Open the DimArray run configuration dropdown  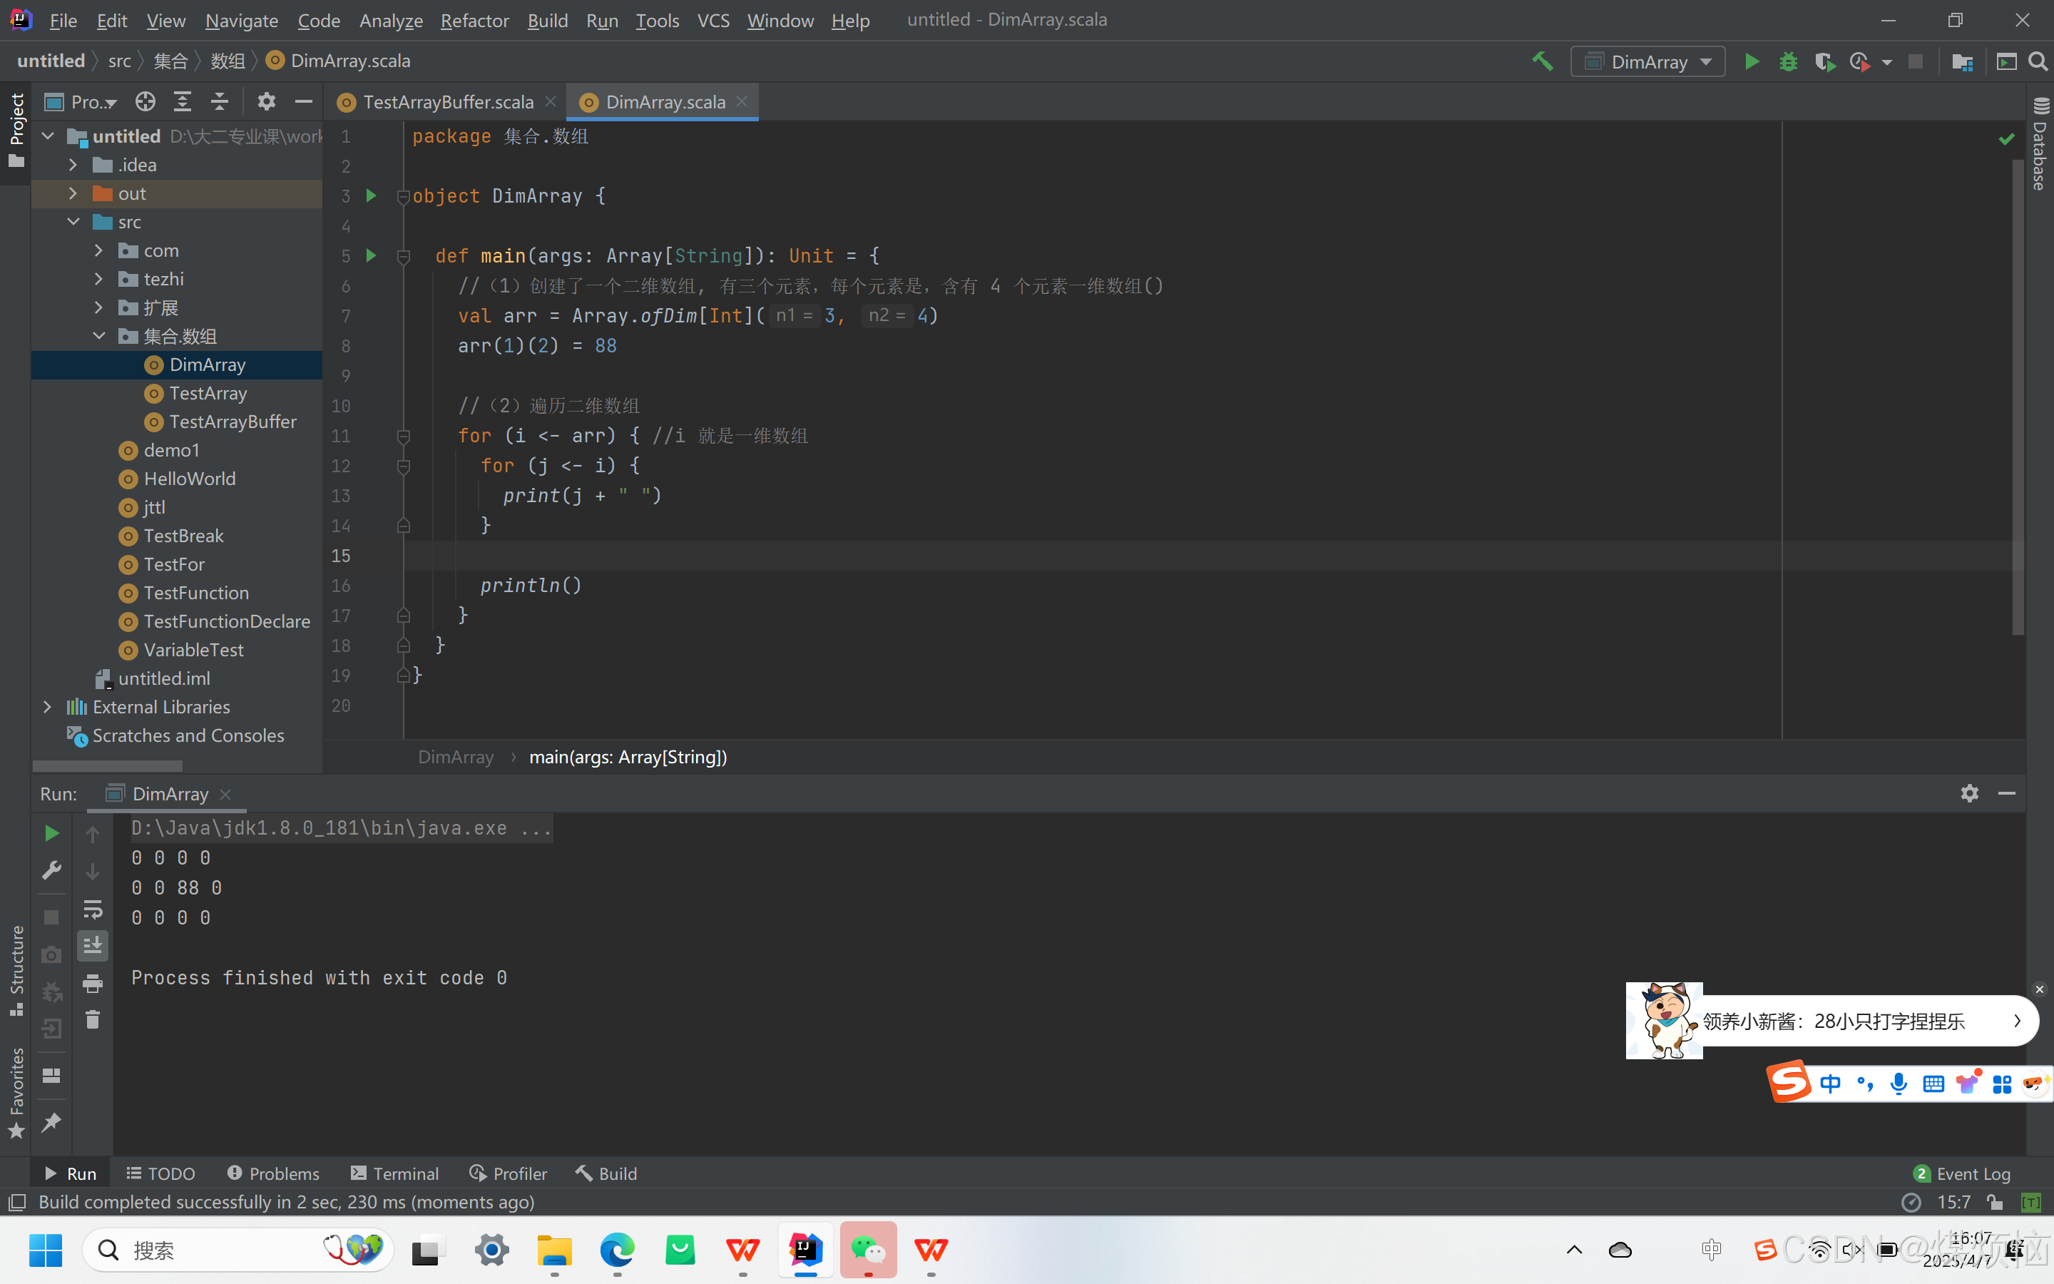coord(1647,61)
